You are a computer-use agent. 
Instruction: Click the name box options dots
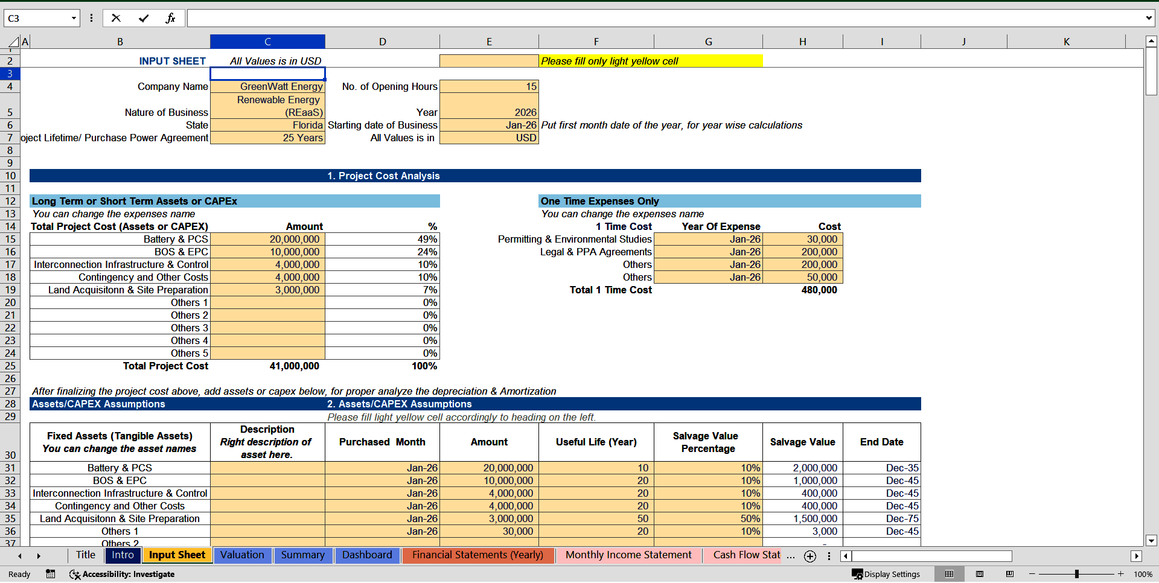point(91,18)
